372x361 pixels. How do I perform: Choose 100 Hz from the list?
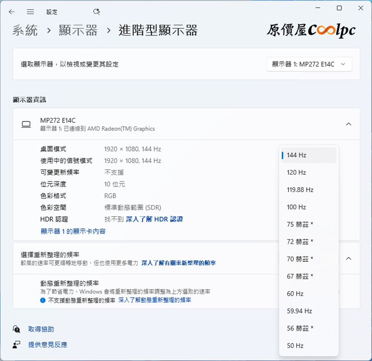(296, 207)
